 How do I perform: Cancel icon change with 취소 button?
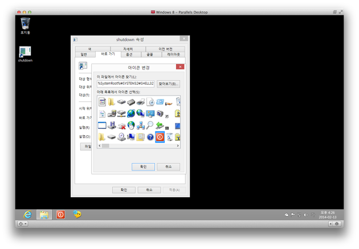(168, 167)
